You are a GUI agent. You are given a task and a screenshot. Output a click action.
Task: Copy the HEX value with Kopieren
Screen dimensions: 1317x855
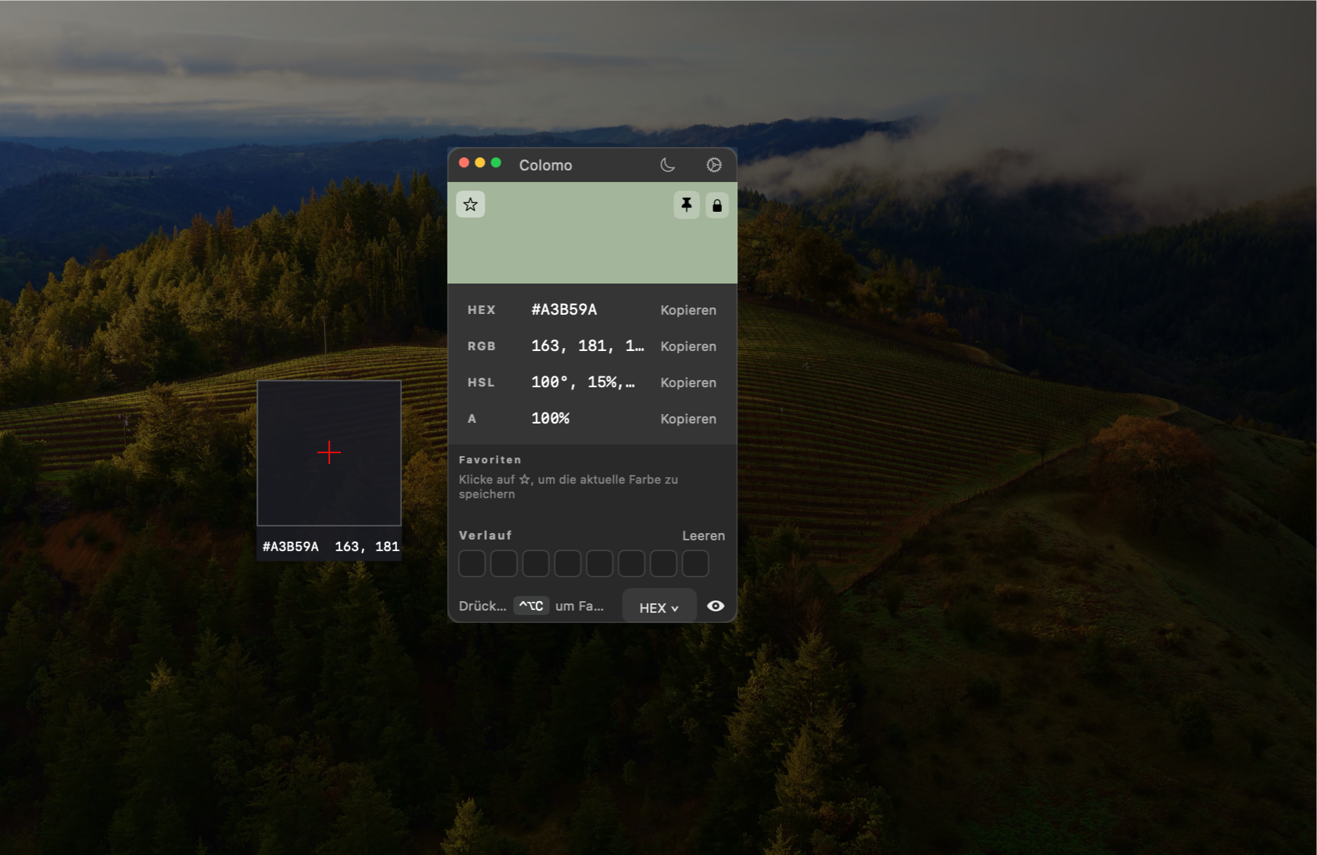(x=688, y=310)
